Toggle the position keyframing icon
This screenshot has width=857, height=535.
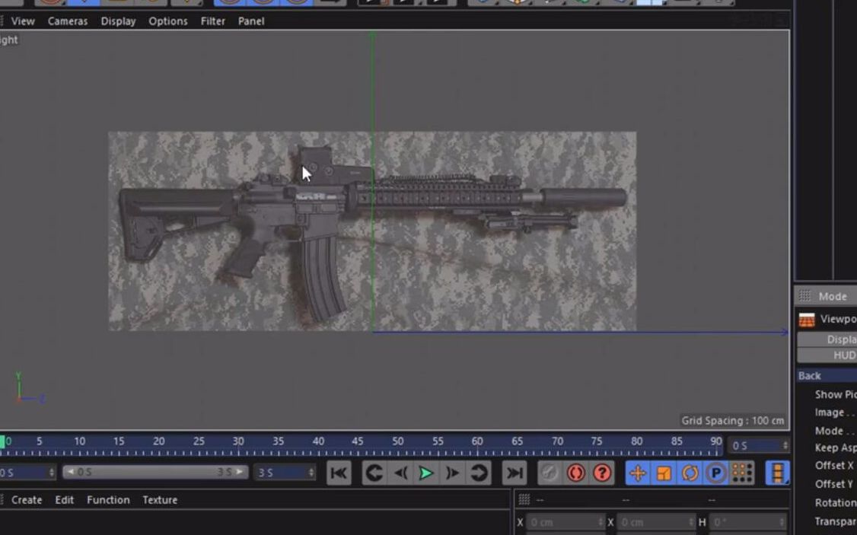coord(638,473)
